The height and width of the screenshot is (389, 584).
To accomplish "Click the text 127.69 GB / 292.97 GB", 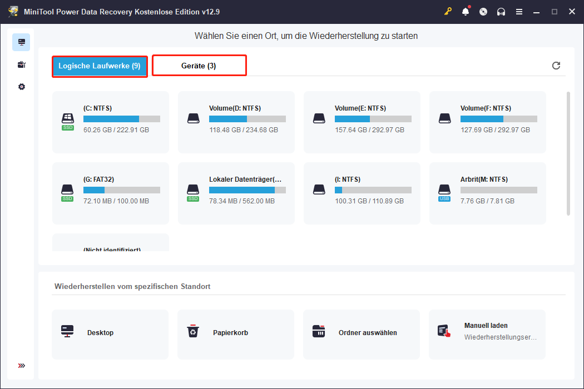I will pyautogui.click(x=495, y=130).
